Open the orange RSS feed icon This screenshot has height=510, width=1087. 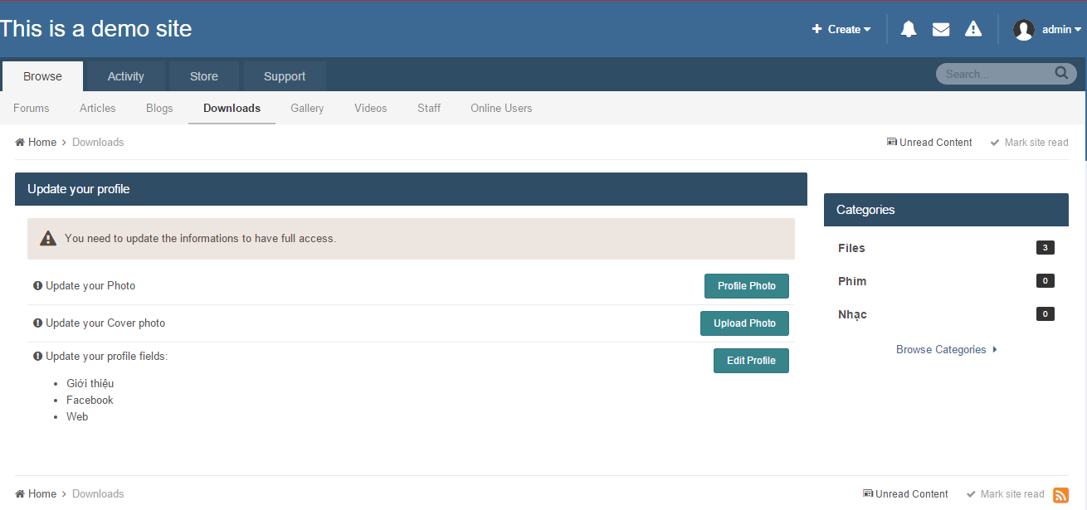1060,495
